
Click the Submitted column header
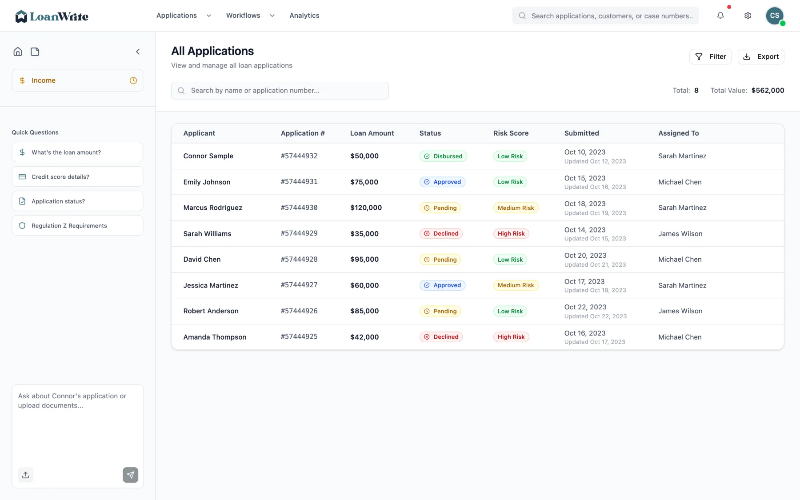tap(581, 133)
